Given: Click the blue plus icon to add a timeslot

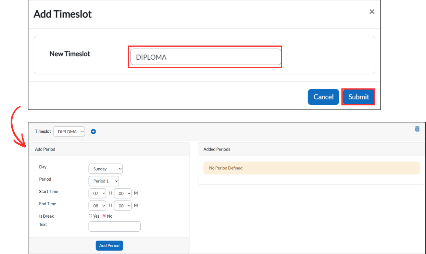Looking at the screenshot, I should point(93,131).
